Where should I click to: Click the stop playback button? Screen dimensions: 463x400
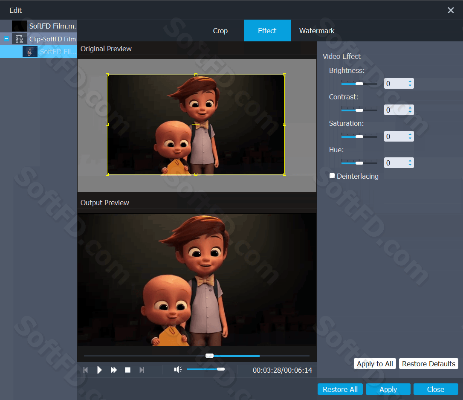pyautogui.click(x=127, y=370)
